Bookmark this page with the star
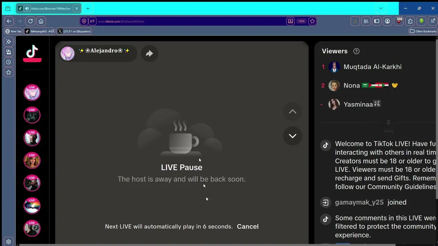The width and height of the screenshot is (438, 246). (x=312, y=21)
